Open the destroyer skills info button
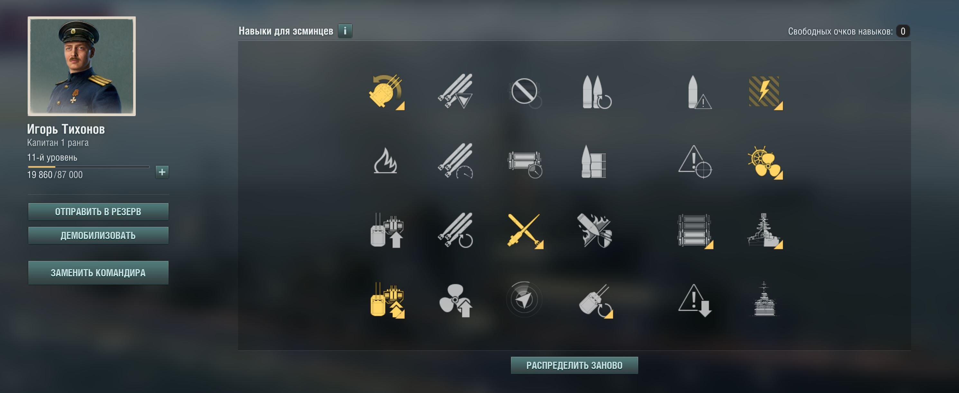The image size is (959, 393). click(345, 31)
